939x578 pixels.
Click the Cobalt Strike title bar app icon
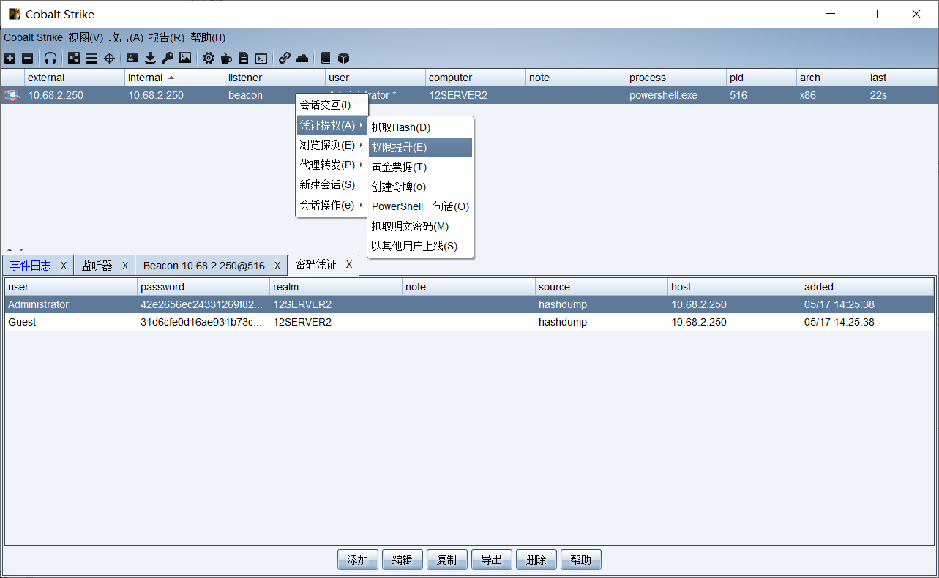point(14,14)
